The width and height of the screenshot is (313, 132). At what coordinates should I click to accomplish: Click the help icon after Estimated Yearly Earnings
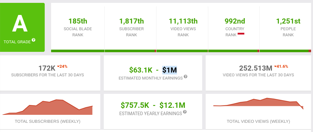coord(185,112)
